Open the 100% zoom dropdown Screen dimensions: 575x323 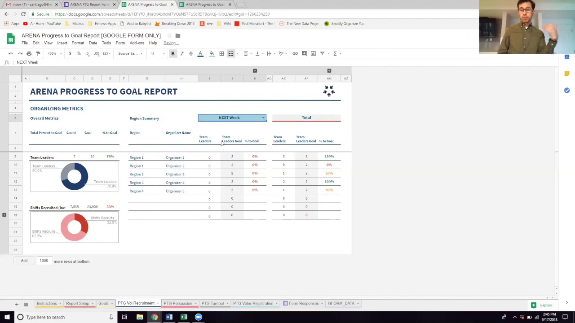[54, 53]
